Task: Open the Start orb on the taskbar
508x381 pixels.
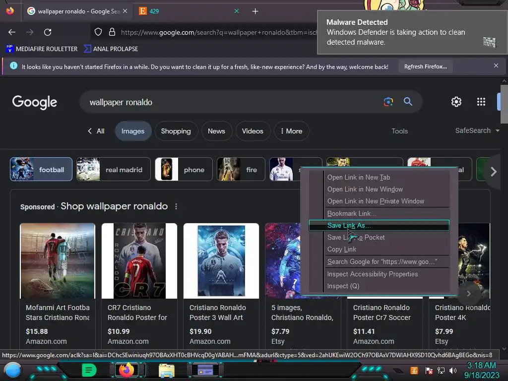Action: (x=12, y=371)
